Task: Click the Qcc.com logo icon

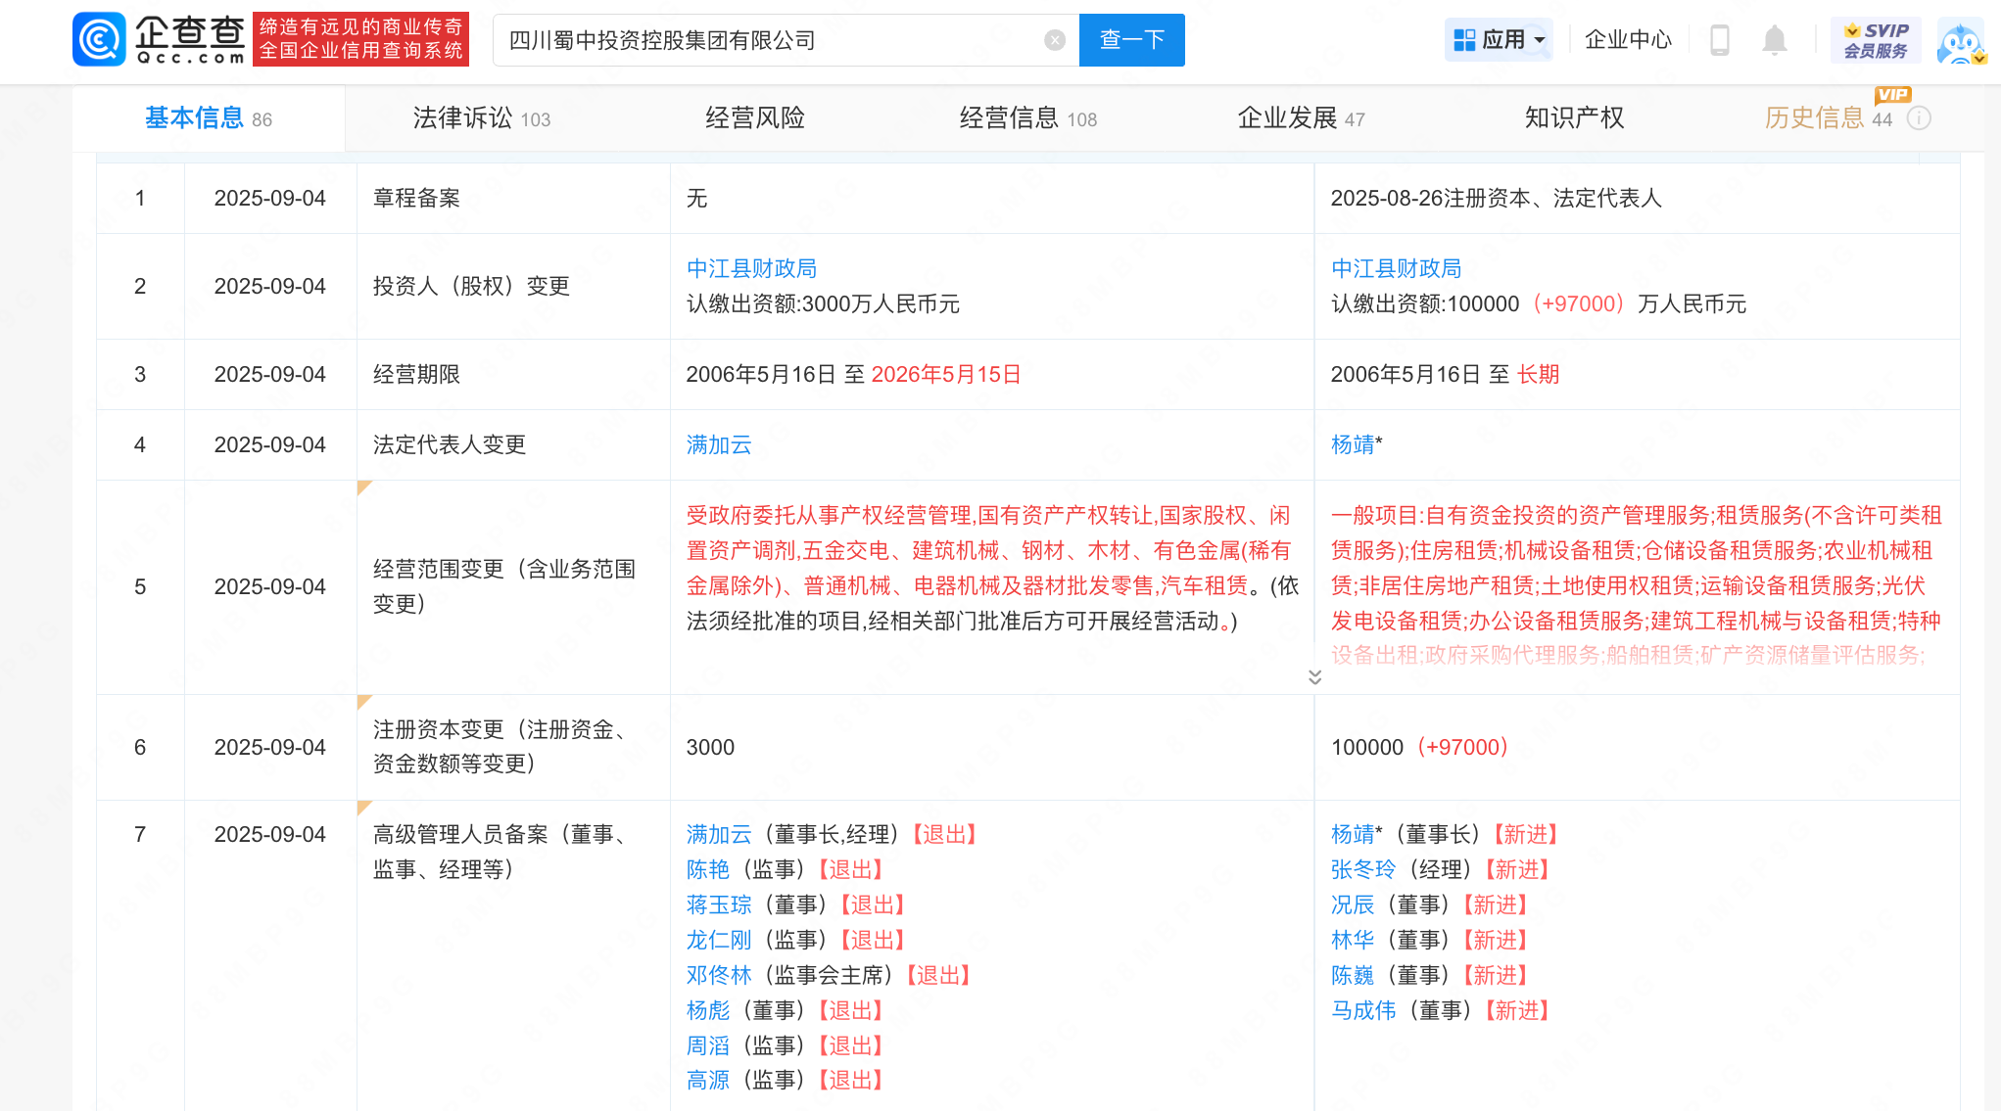Action: pyautogui.click(x=99, y=39)
